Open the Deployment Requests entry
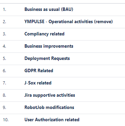This screenshot has height=126, width=125. point(47,59)
